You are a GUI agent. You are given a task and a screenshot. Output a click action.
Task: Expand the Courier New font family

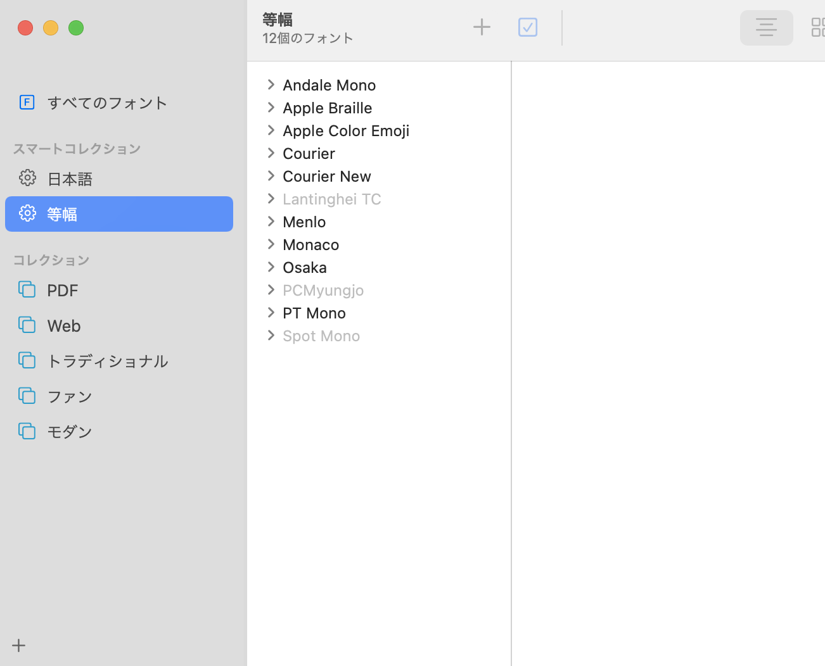271,176
